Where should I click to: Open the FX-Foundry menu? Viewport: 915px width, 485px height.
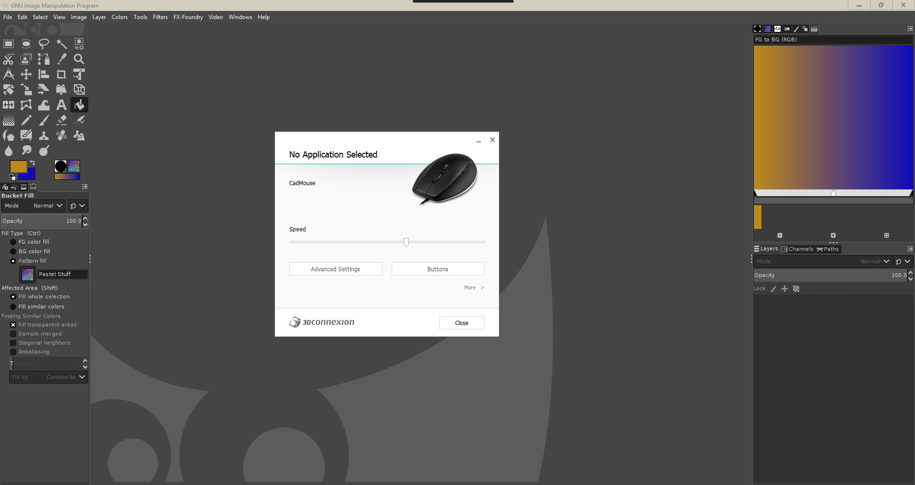pos(188,17)
